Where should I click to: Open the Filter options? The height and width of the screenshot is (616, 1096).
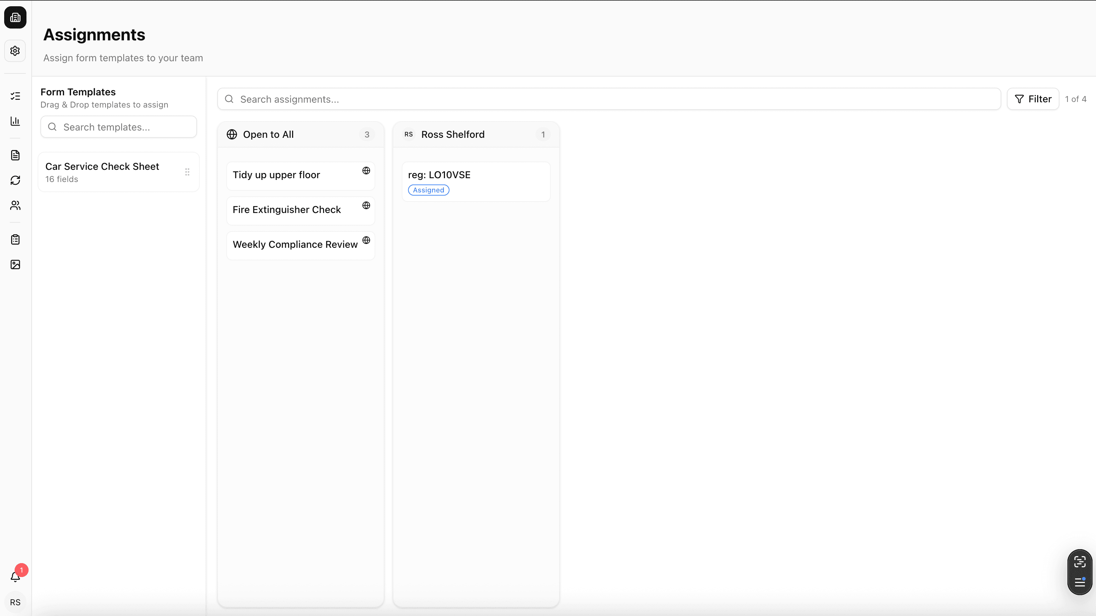1033,99
